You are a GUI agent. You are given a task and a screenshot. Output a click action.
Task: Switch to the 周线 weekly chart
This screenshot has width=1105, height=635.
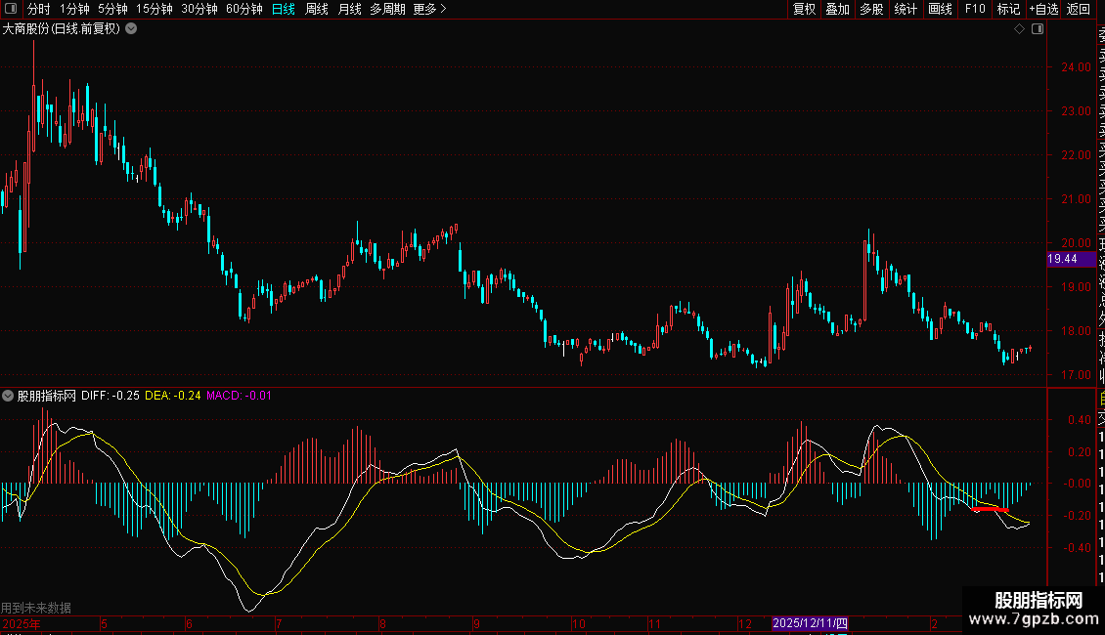(317, 9)
